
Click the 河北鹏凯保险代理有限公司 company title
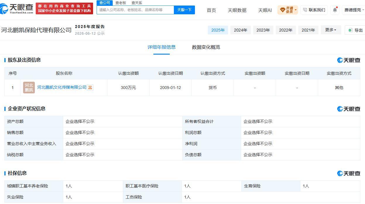36,30
